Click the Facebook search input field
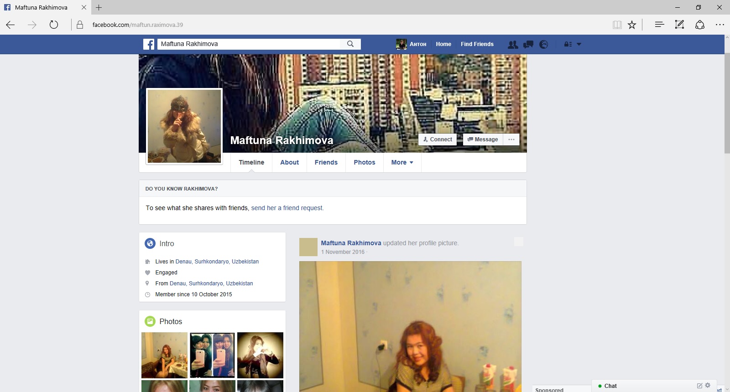Image resolution: width=730 pixels, height=392 pixels. point(249,44)
